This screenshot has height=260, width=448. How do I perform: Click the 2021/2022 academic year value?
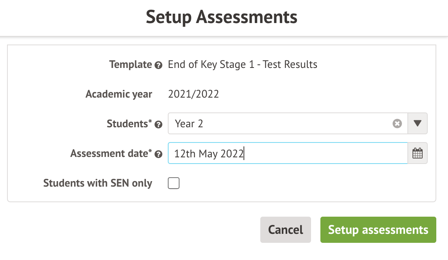(x=193, y=94)
